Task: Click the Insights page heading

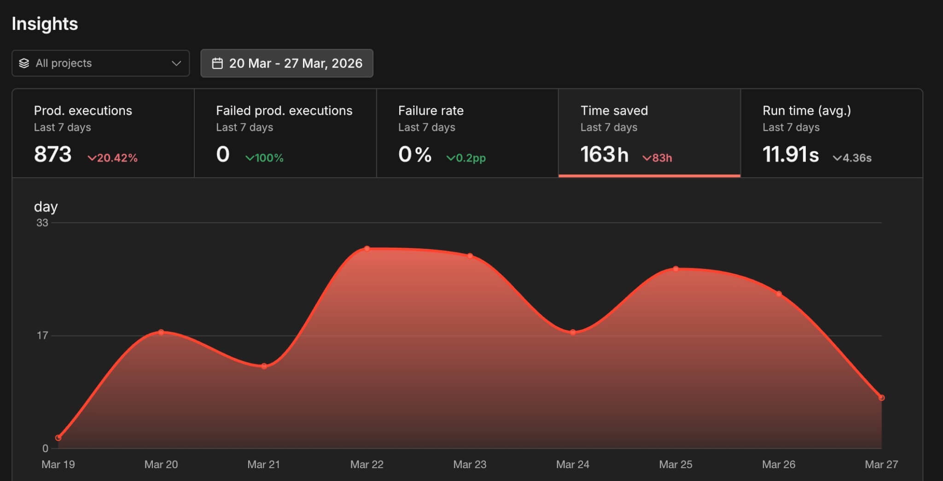Action: click(x=45, y=24)
